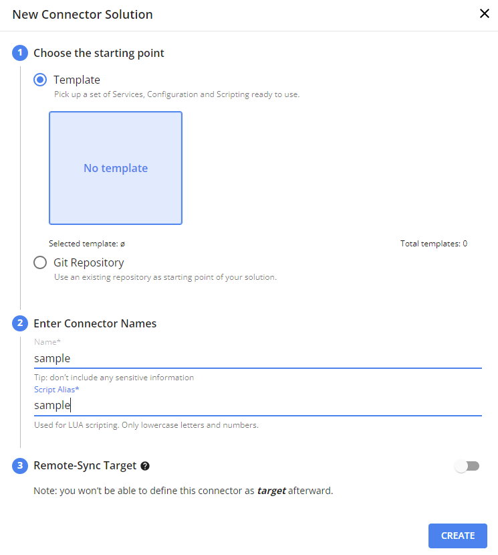Click the step 1 number badge
Viewport: 498px width, 555px height.
tap(20, 53)
